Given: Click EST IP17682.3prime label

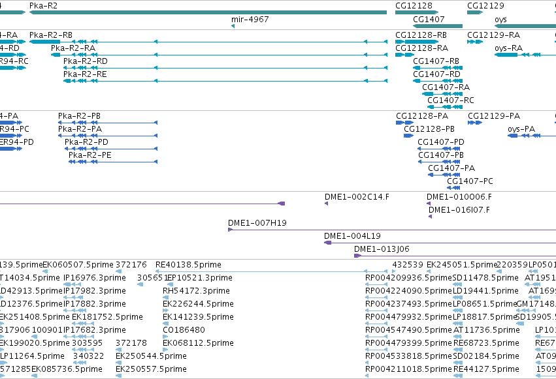Looking at the screenshot, I should pos(95,330).
